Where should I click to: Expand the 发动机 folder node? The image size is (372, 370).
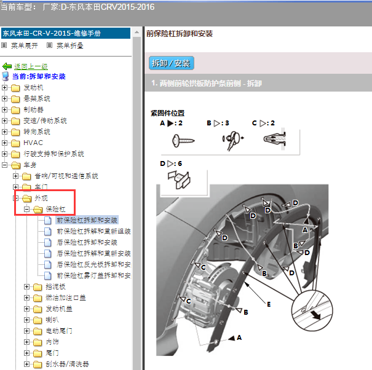(4, 87)
